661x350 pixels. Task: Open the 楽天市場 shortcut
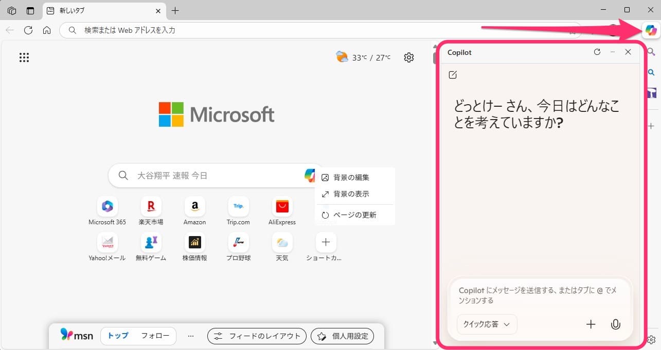[x=151, y=211]
